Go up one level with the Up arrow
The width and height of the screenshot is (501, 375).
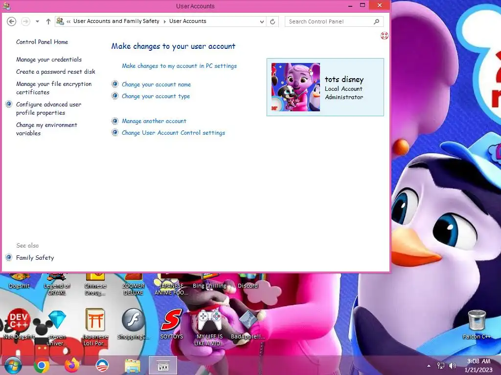[48, 21]
